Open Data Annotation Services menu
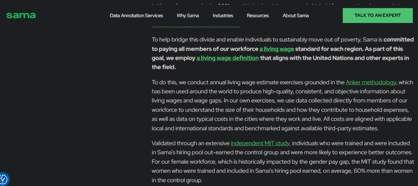This screenshot has width=418, height=186. (136, 15)
